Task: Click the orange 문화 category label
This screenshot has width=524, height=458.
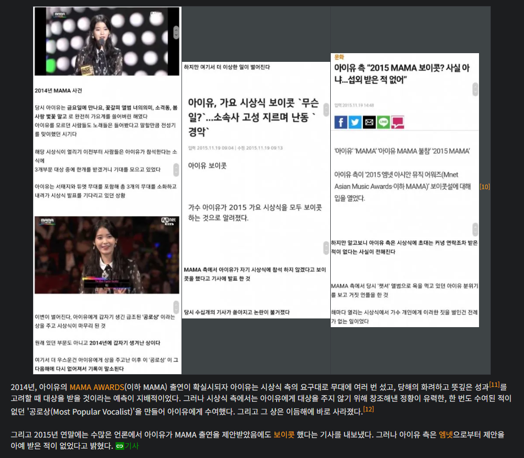Action: tap(339, 57)
